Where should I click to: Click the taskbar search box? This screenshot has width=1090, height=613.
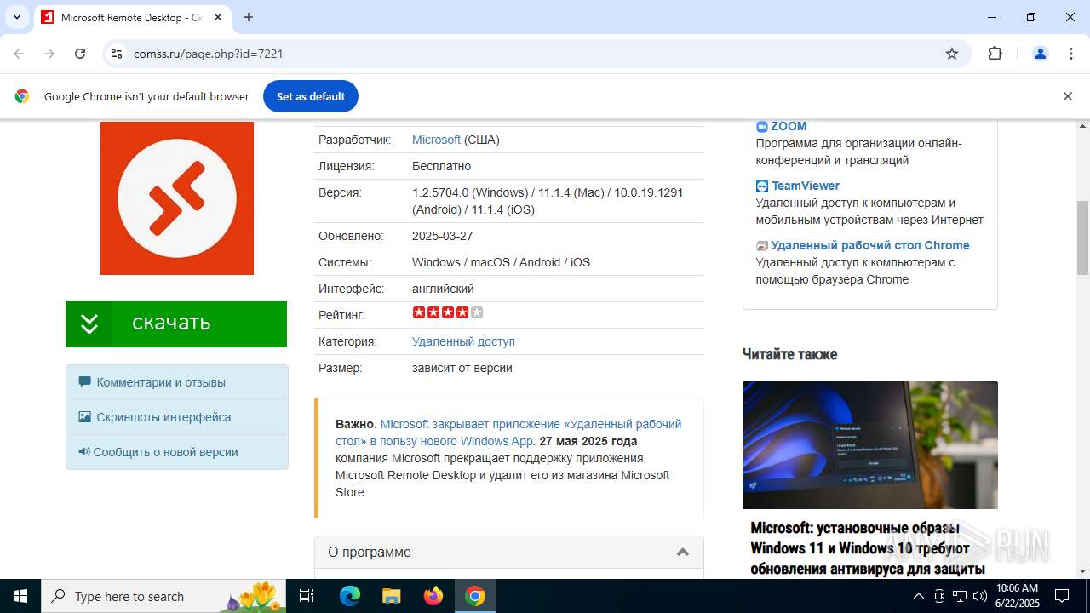(x=165, y=596)
